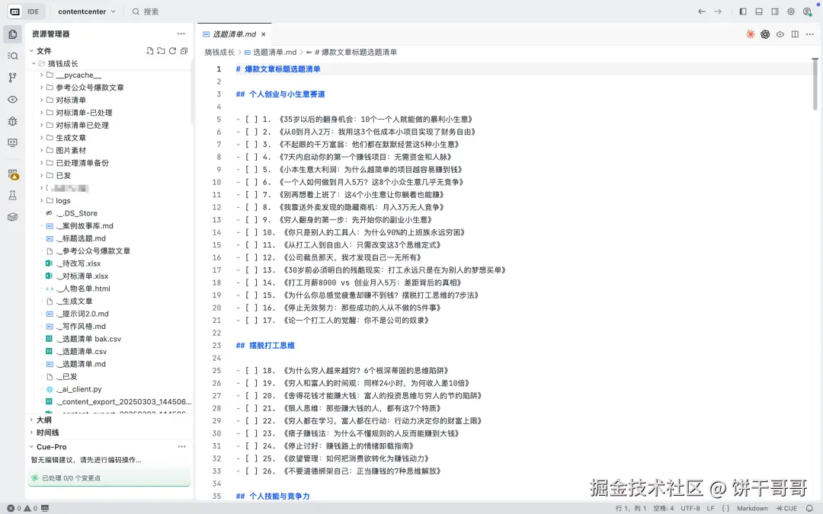Open 资源管理器 more actions ellipsis

pyautogui.click(x=181, y=34)
